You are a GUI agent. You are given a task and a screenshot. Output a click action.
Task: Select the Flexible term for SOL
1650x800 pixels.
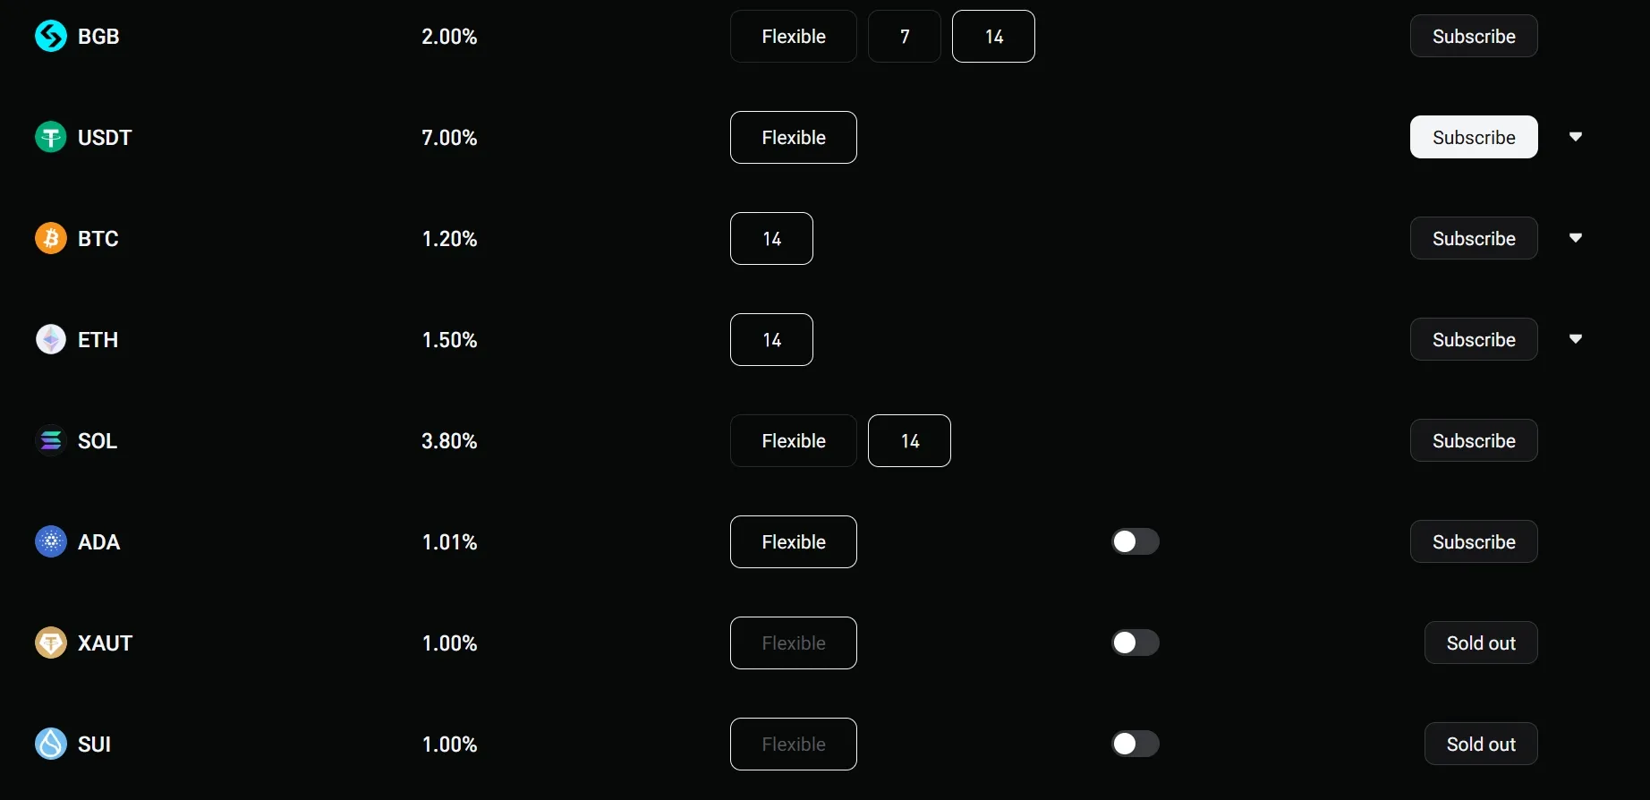tap(794, 441)
